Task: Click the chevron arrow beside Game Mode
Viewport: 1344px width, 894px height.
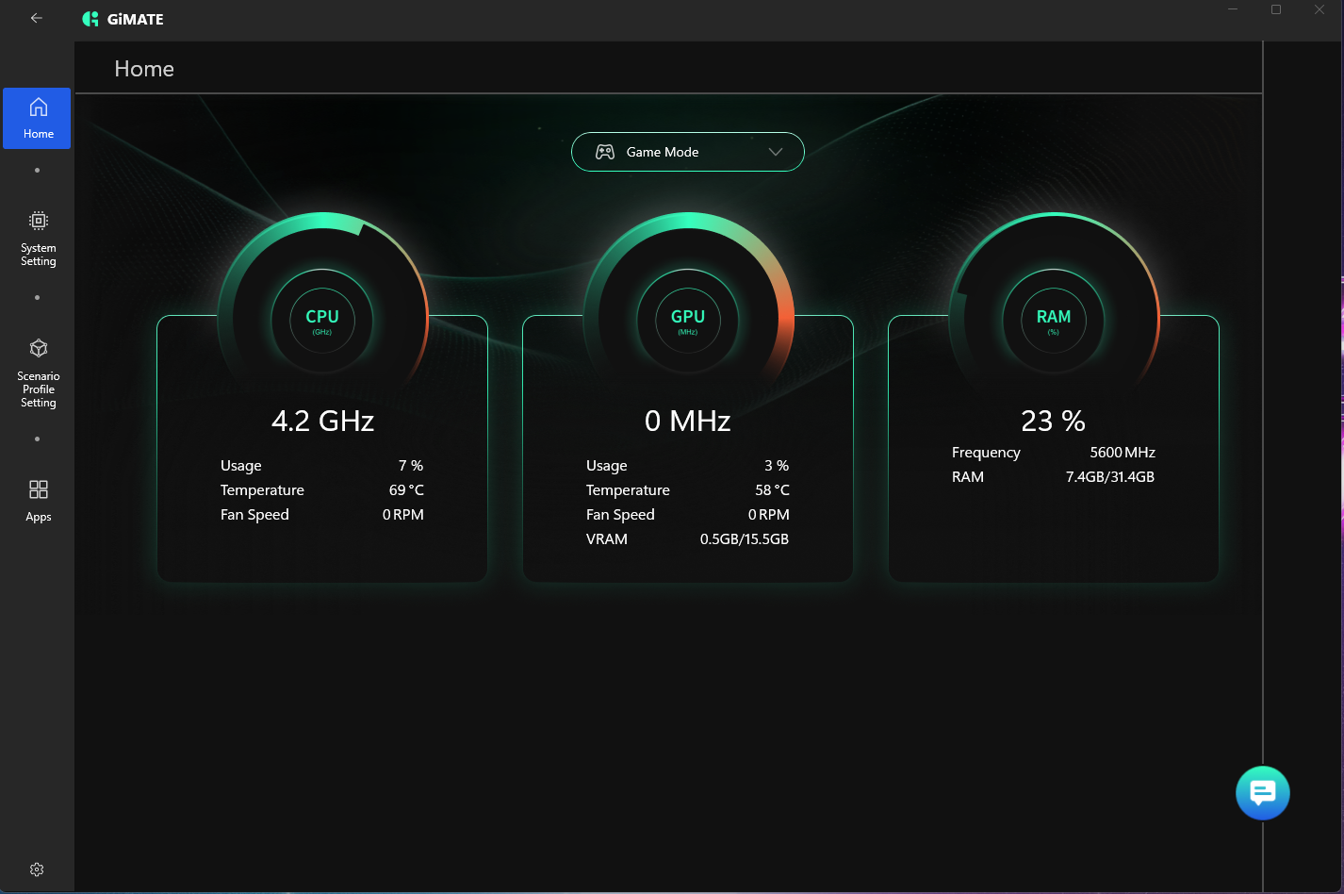Action: (x=776, y=152)
